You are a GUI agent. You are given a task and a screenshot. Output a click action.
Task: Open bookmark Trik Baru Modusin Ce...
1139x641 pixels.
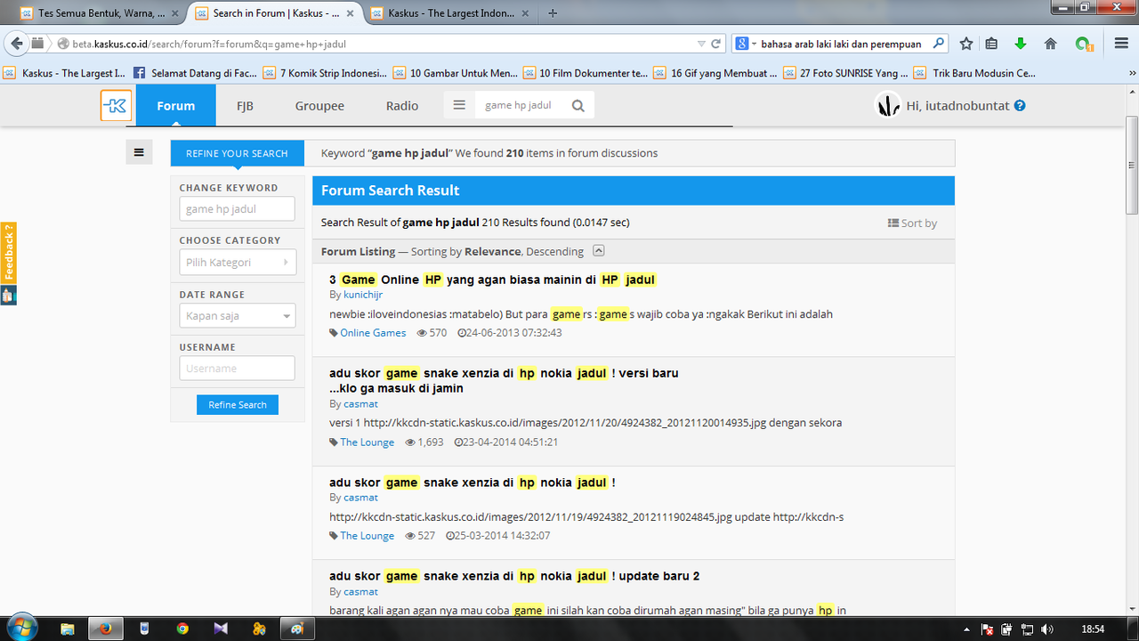pos(975,73)
